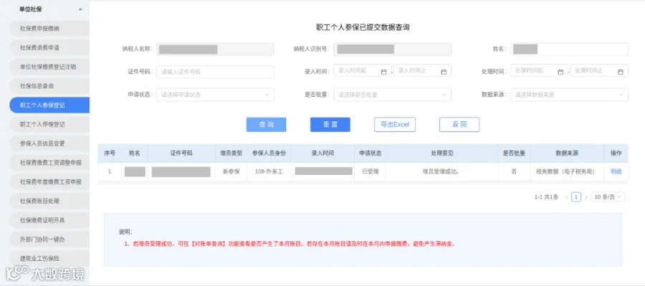
Task: Click the 已受理 status cell
Action: click(371, 171)
